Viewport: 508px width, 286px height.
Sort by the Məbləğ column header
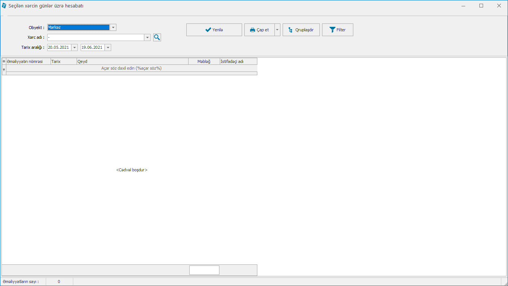click(204, 61)
